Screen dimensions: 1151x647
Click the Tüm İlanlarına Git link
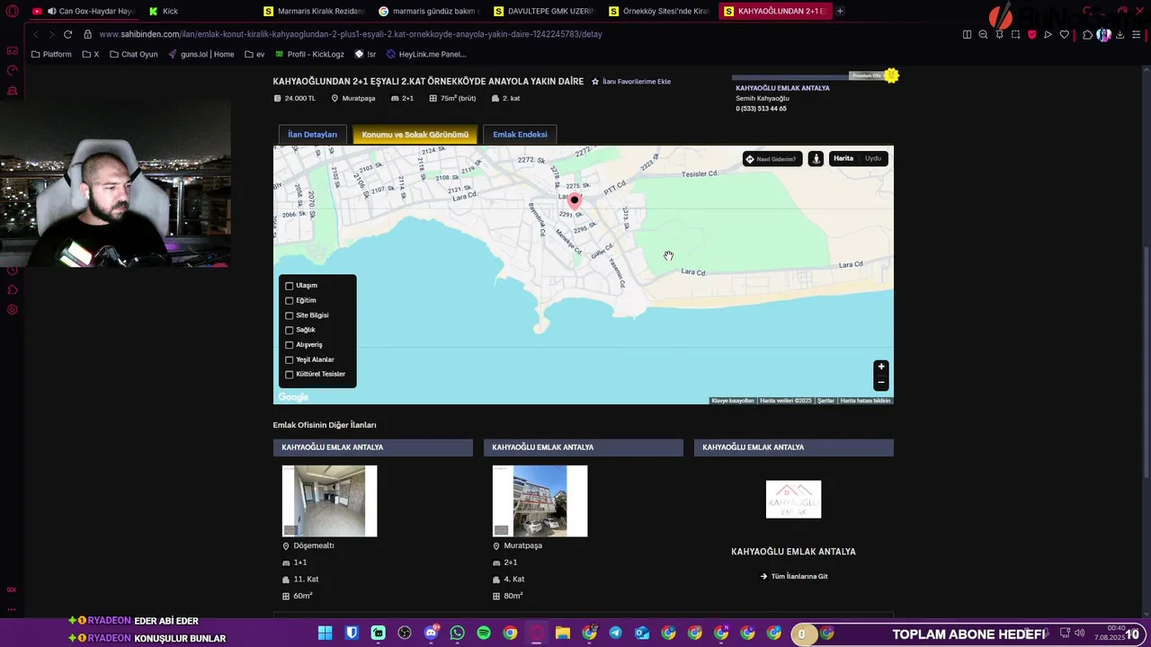pyautogui.click(x=794, y=576)
